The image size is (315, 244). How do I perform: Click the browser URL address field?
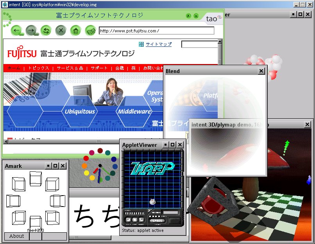pos(156,31)
